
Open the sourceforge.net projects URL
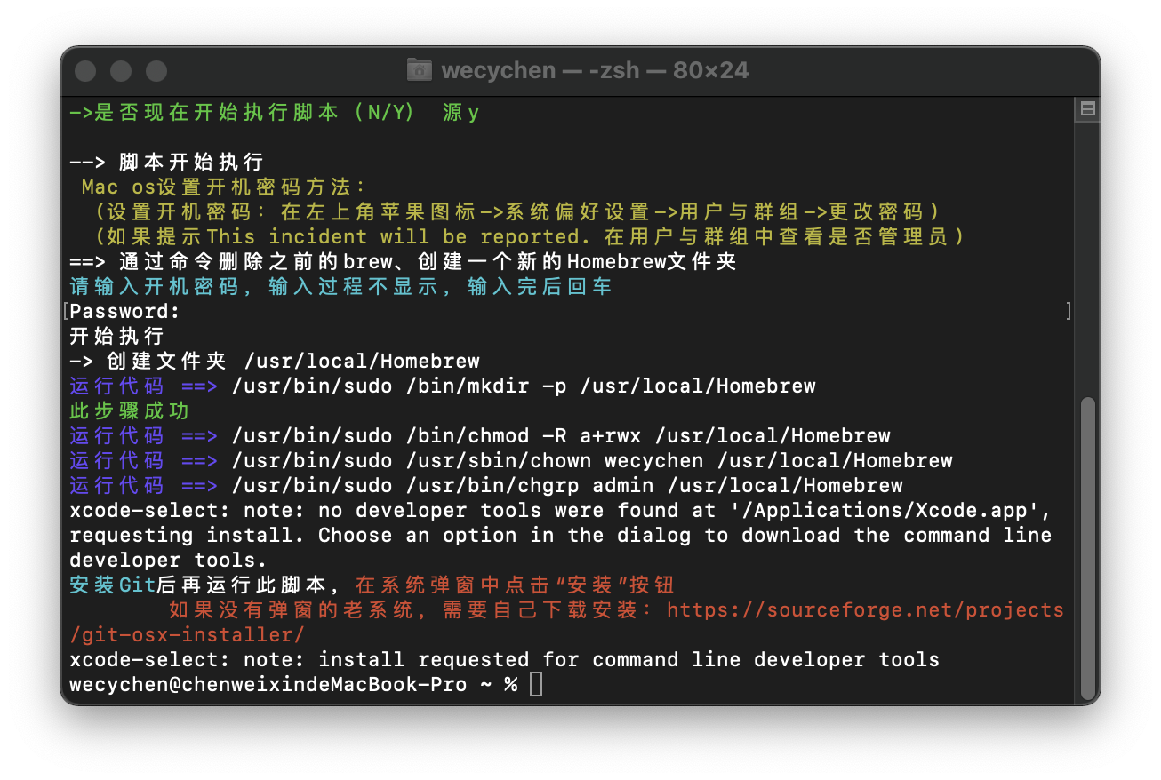click(x=865, y=610)
